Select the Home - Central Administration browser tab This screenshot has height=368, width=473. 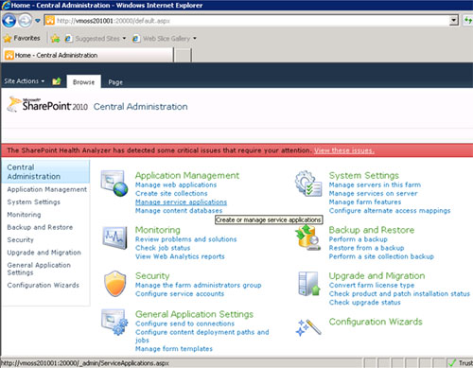pyautogui.click(x=88, y=55)
